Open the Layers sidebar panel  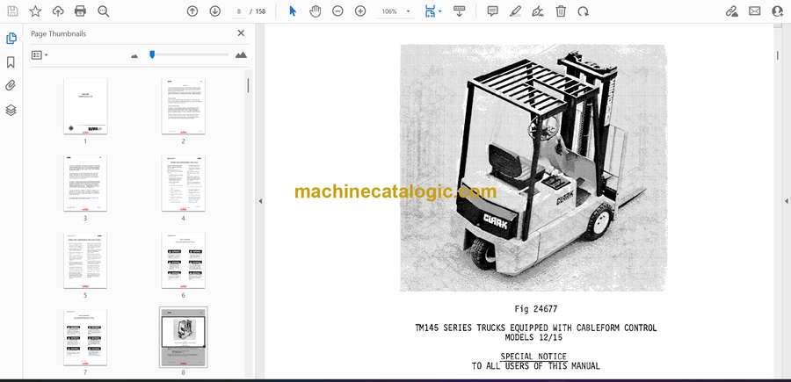(11, 111)
